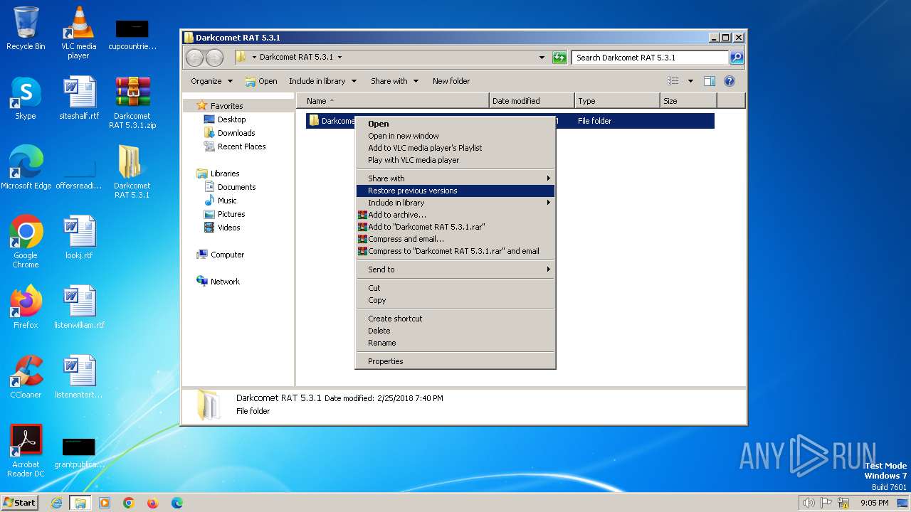Launch Firefox desktop shortcut

pos(26,307)
